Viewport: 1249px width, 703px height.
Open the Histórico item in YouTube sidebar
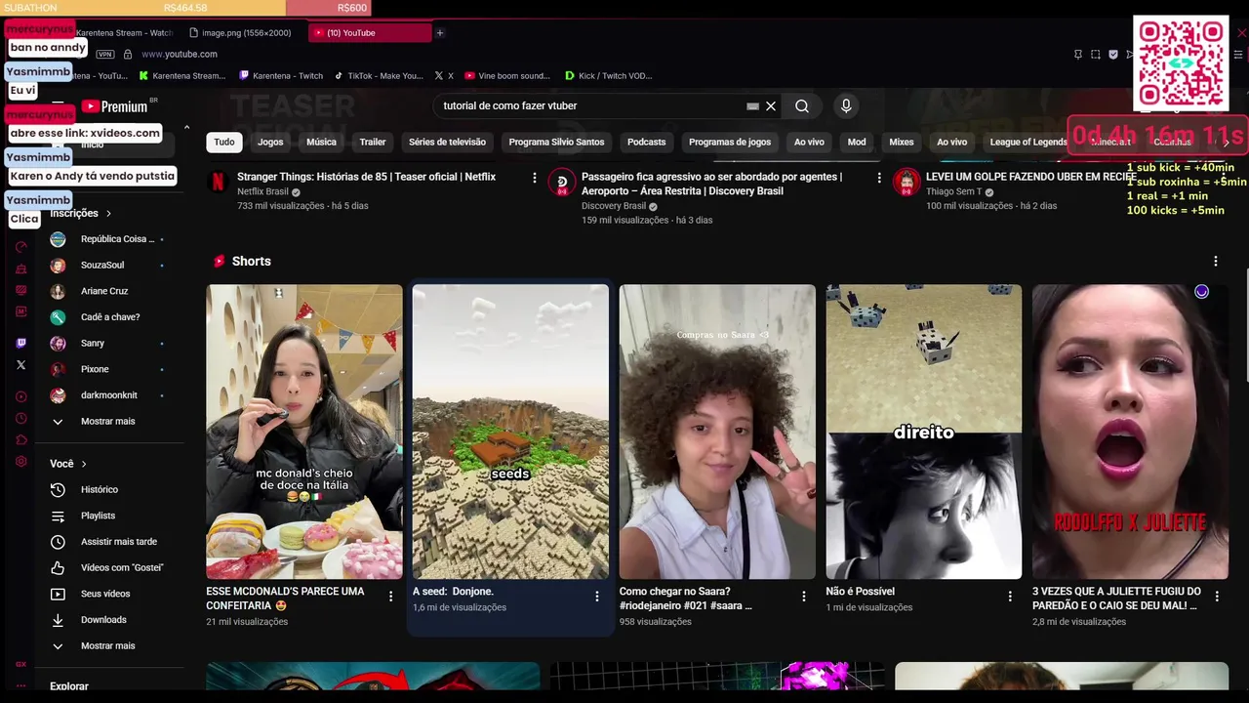pos(109,489)
